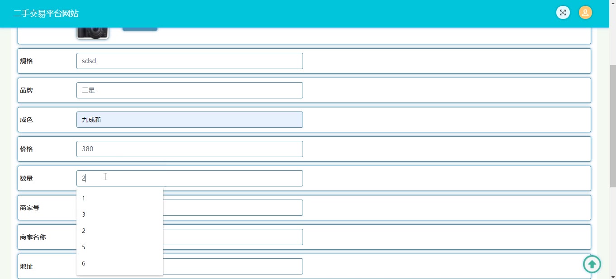Click the 价格 field showing 380
The width and height of the screenshot is (616, 279).
[190, 149]
